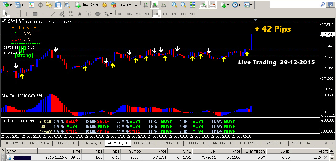Image resolution: width=336 pixels, height=161 pixels.
Task: Switch to the GBPJPY,H4 chart tab
Action: [301, 143]
